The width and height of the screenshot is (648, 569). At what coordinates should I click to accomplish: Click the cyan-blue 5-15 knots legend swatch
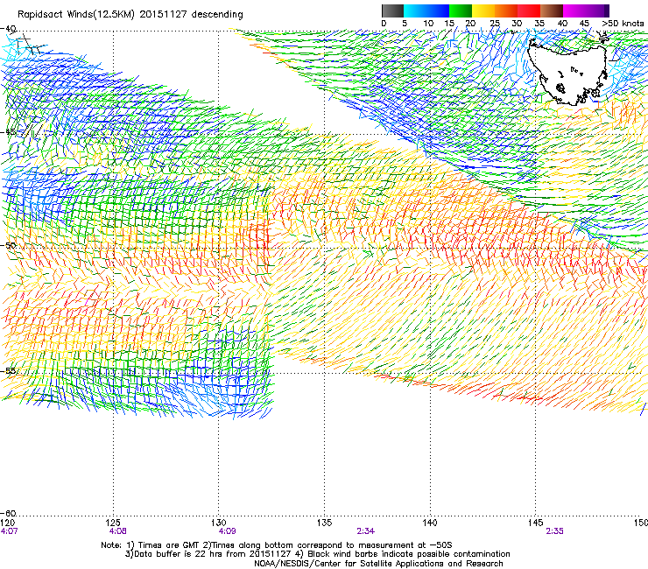(426, 11)
